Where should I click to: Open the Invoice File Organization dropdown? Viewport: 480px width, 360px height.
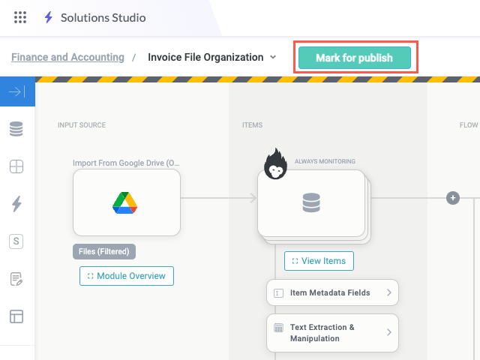[x=273, y=57]
